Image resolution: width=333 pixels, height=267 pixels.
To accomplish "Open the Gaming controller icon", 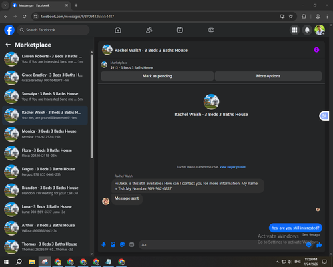I will (211, 30).
